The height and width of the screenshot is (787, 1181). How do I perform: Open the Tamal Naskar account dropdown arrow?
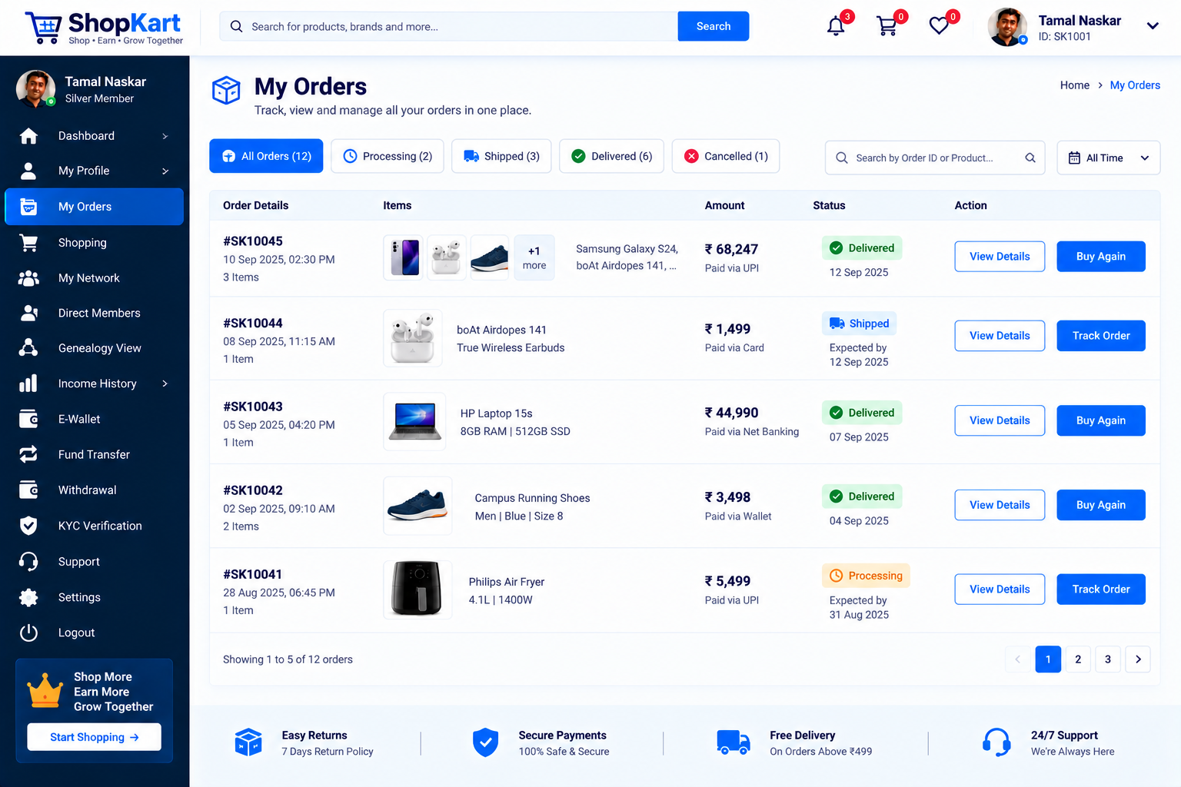click(1153, 26)
